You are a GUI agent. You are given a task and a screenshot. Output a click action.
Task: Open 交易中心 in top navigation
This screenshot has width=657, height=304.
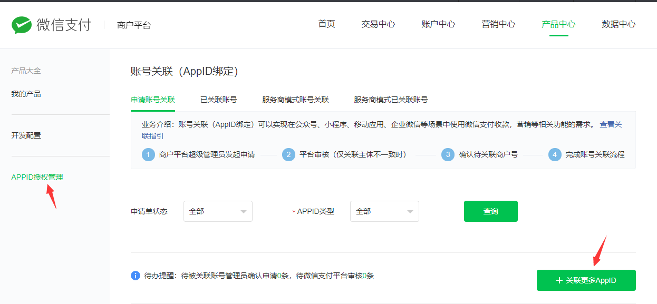(378, 24)
